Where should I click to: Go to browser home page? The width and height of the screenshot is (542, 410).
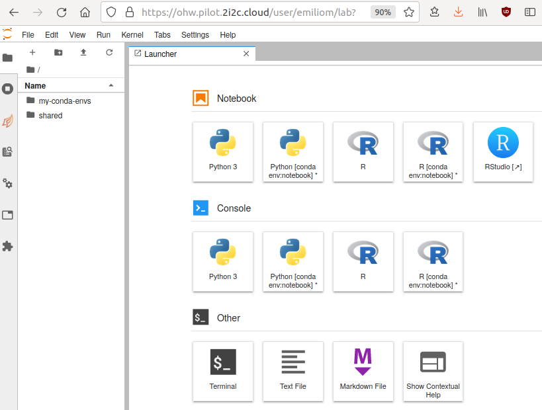tap(85, 13)
